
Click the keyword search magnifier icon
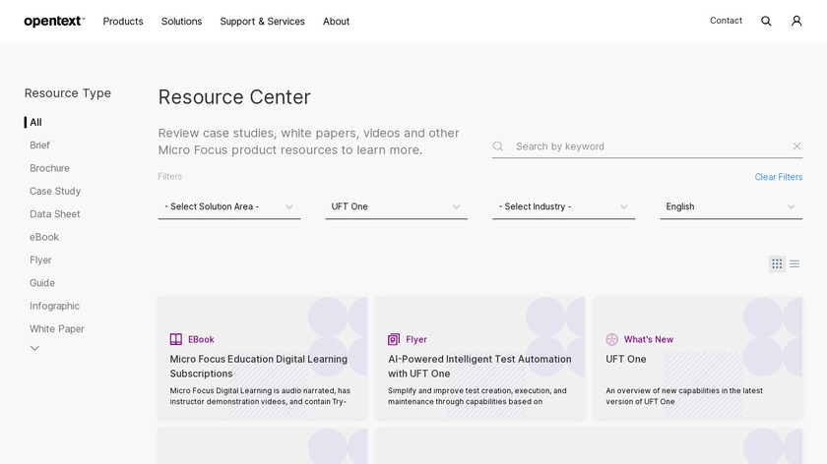coord(498,146)
